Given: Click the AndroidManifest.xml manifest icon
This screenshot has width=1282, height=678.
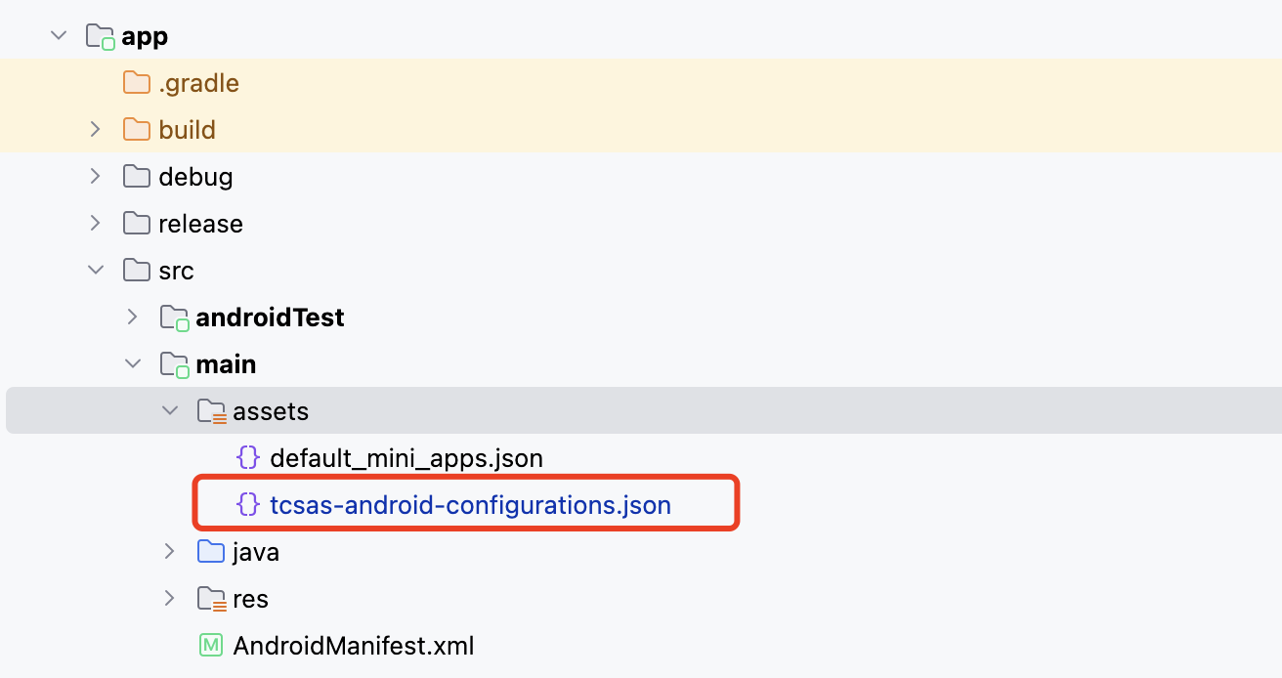Looking at the screenshot, I should tap(211, 645).
